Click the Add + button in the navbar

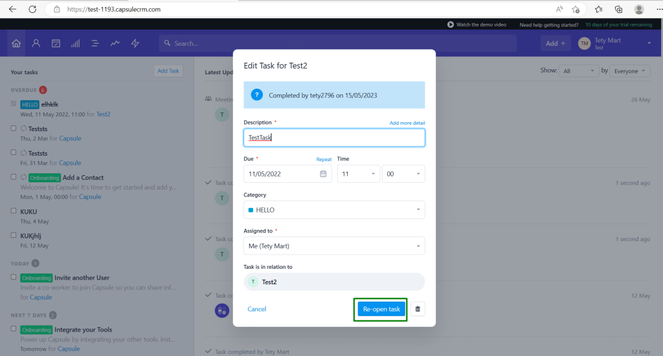click(x=555, y=43)
